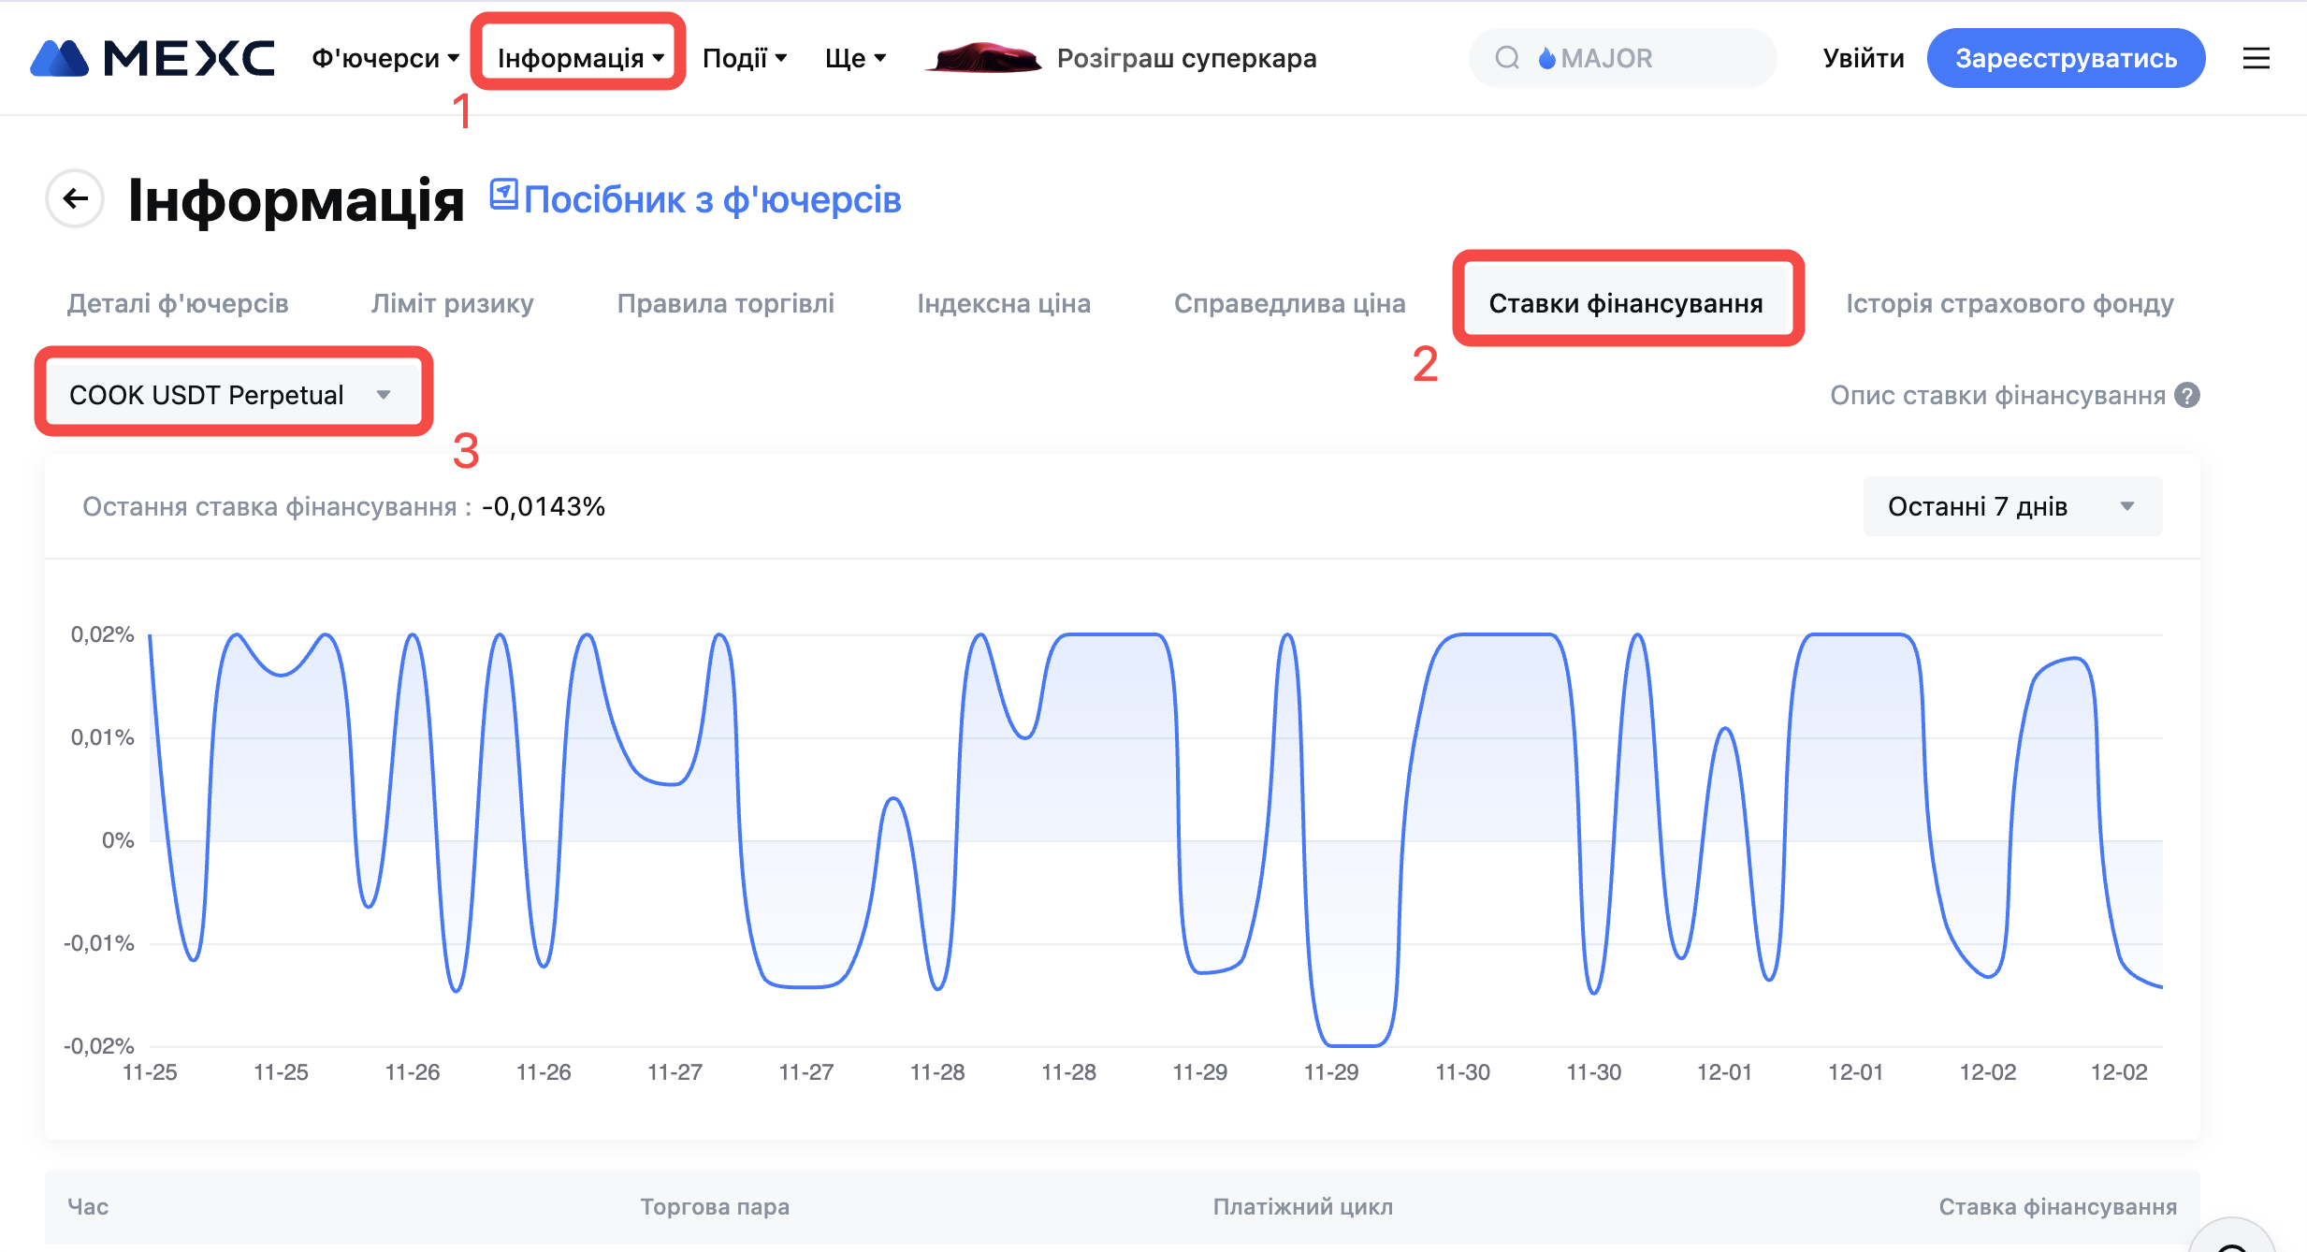
Task: Click the Зареєструватись button
Action: [x=2066, y=58]
